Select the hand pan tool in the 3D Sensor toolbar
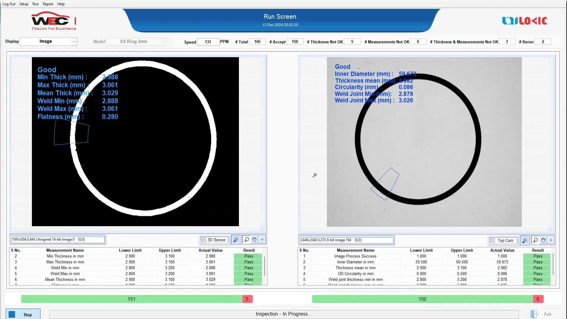The height and width of the screenshot is (319, 567). point(254,240)
